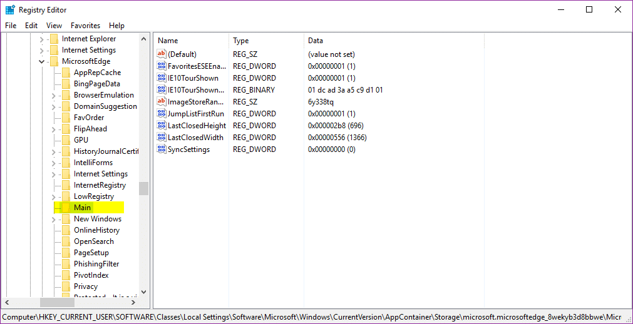Viewport: 633px width, 324px height.
Task: Click the GPU folder icon
Action: tap(66, 140)
